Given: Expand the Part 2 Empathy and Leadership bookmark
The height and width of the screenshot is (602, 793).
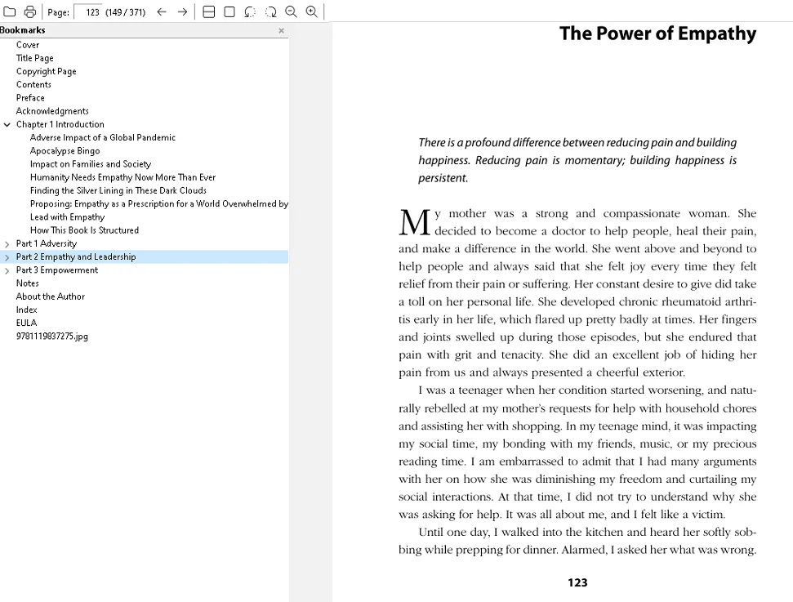Looking at the screenshot, I should [7, 257].
